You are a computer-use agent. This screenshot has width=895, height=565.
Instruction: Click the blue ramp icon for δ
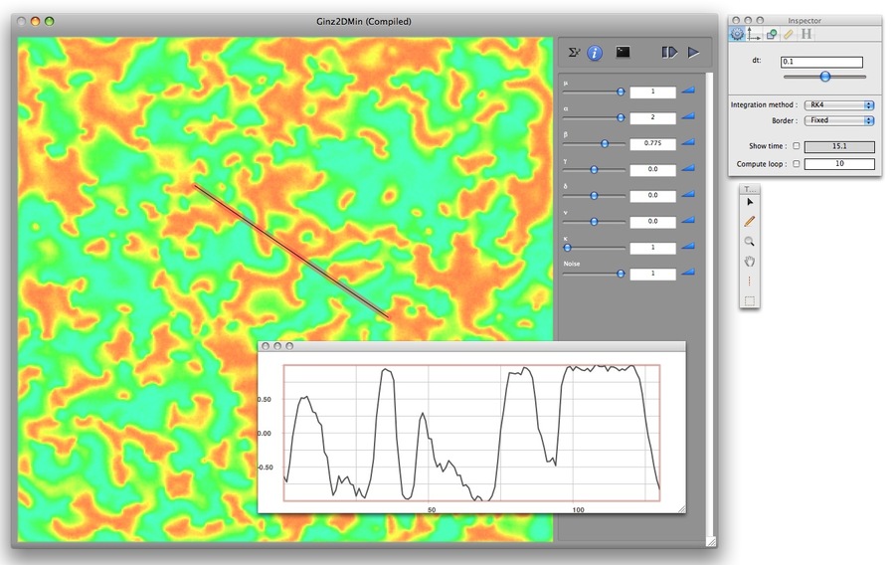[688, 195]
